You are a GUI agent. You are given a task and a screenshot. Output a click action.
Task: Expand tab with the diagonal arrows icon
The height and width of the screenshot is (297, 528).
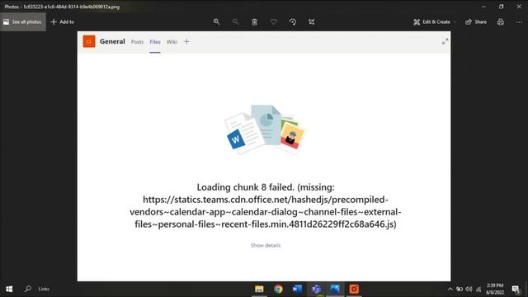[x=445, y=41]
